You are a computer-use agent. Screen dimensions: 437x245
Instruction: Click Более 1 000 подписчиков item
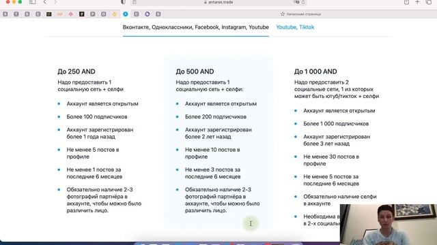tap(336, 124)
